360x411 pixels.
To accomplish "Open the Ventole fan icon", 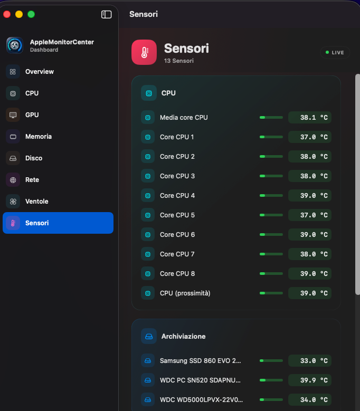I will 13,202.
